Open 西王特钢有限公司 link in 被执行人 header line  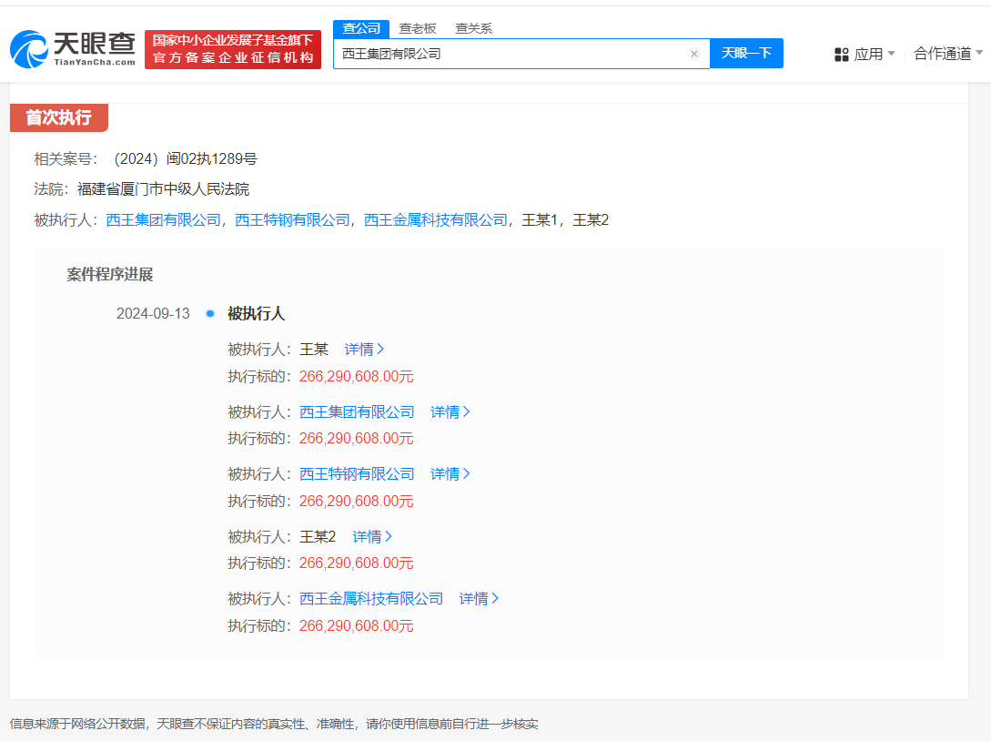293,220
